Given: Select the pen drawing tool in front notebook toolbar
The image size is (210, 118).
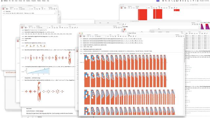Looking at the screenshot, I should tap(133, 36).
